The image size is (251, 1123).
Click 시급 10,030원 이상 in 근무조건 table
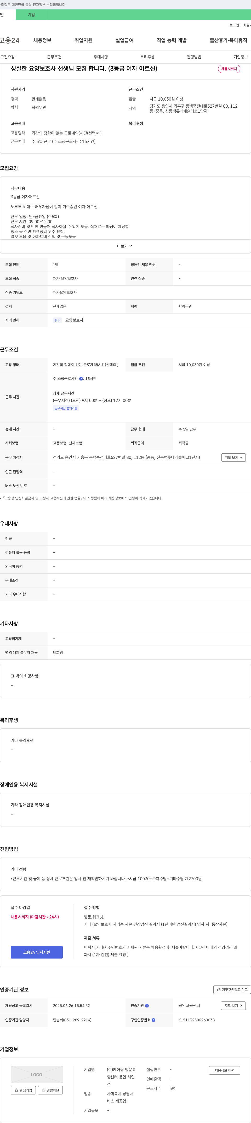pos(194,365)
